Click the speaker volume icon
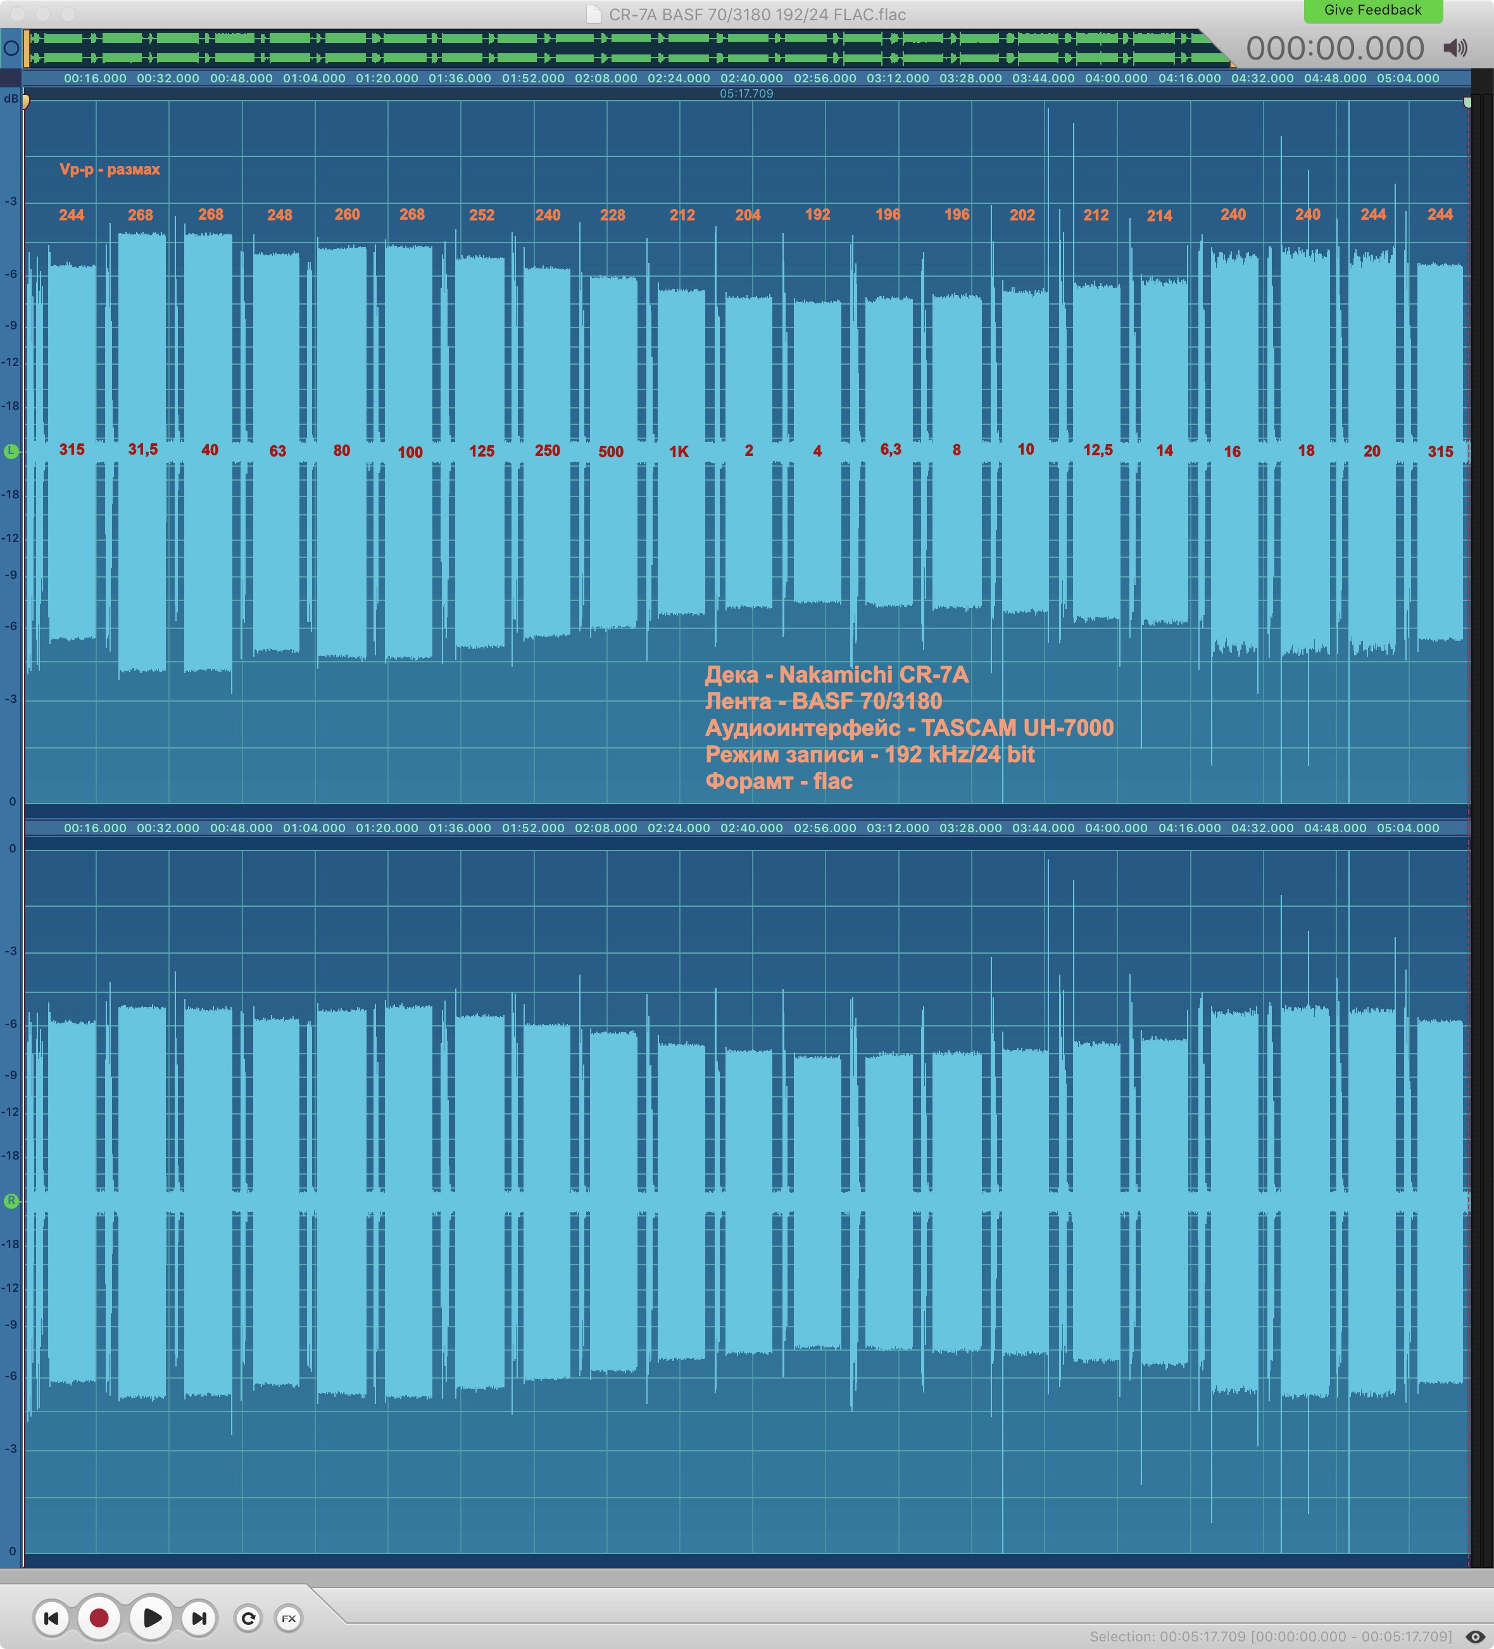 tap(1455, 48)
